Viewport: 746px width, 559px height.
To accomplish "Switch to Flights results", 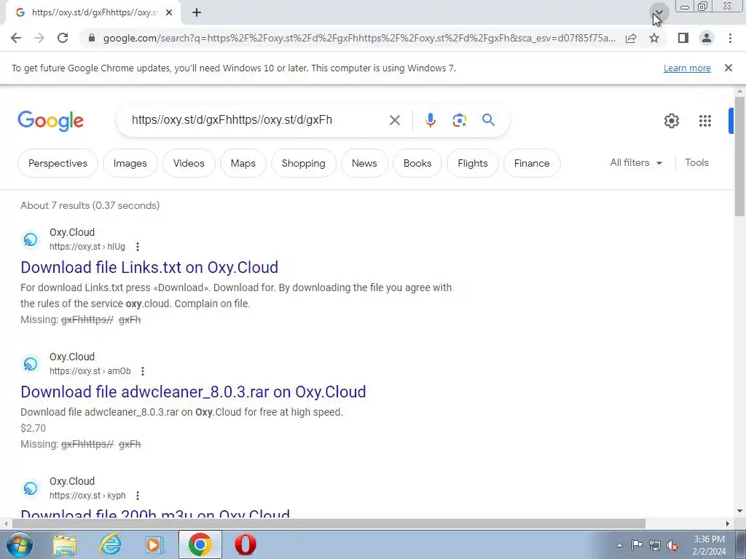I will (472, 163).
